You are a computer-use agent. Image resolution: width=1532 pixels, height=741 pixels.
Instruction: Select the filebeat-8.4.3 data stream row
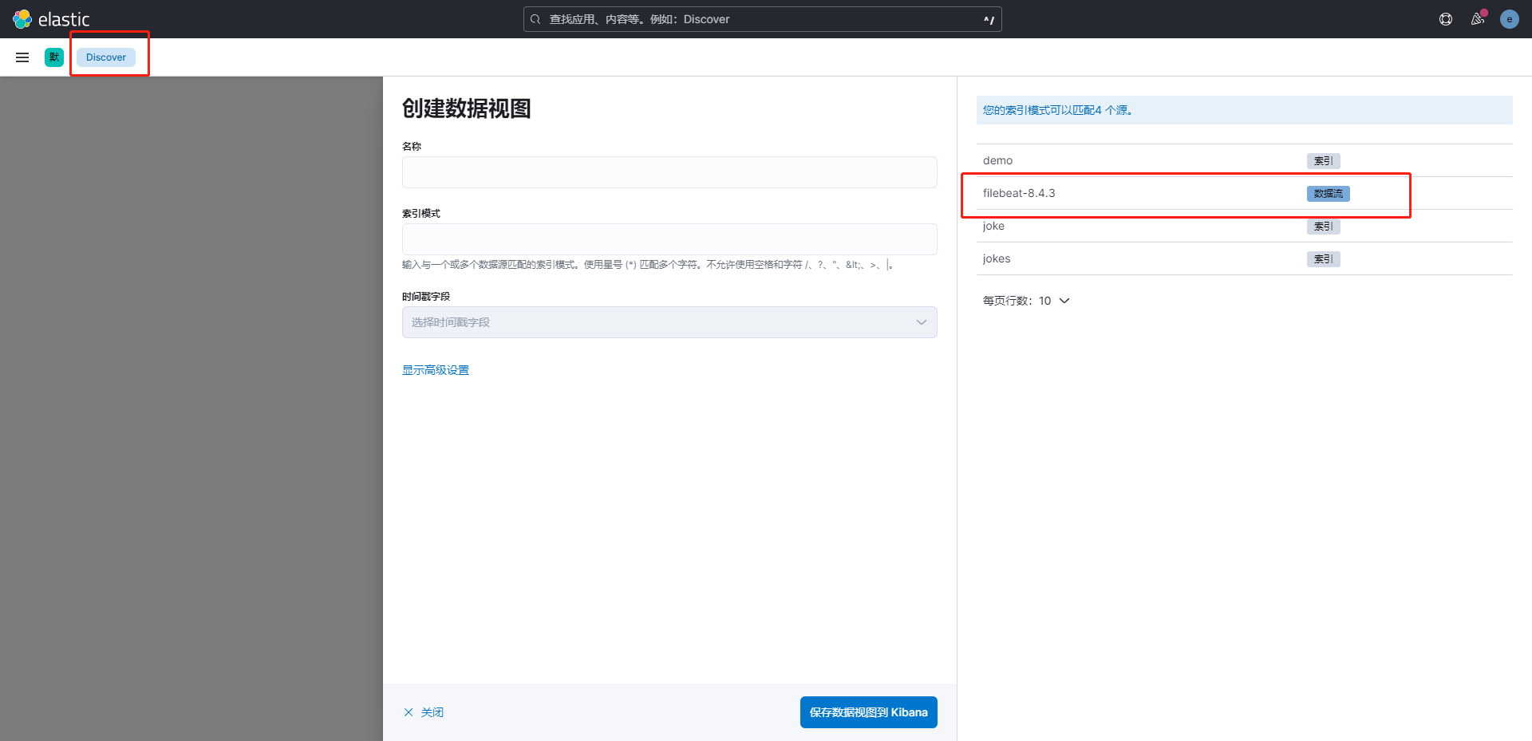[1019, 193]
